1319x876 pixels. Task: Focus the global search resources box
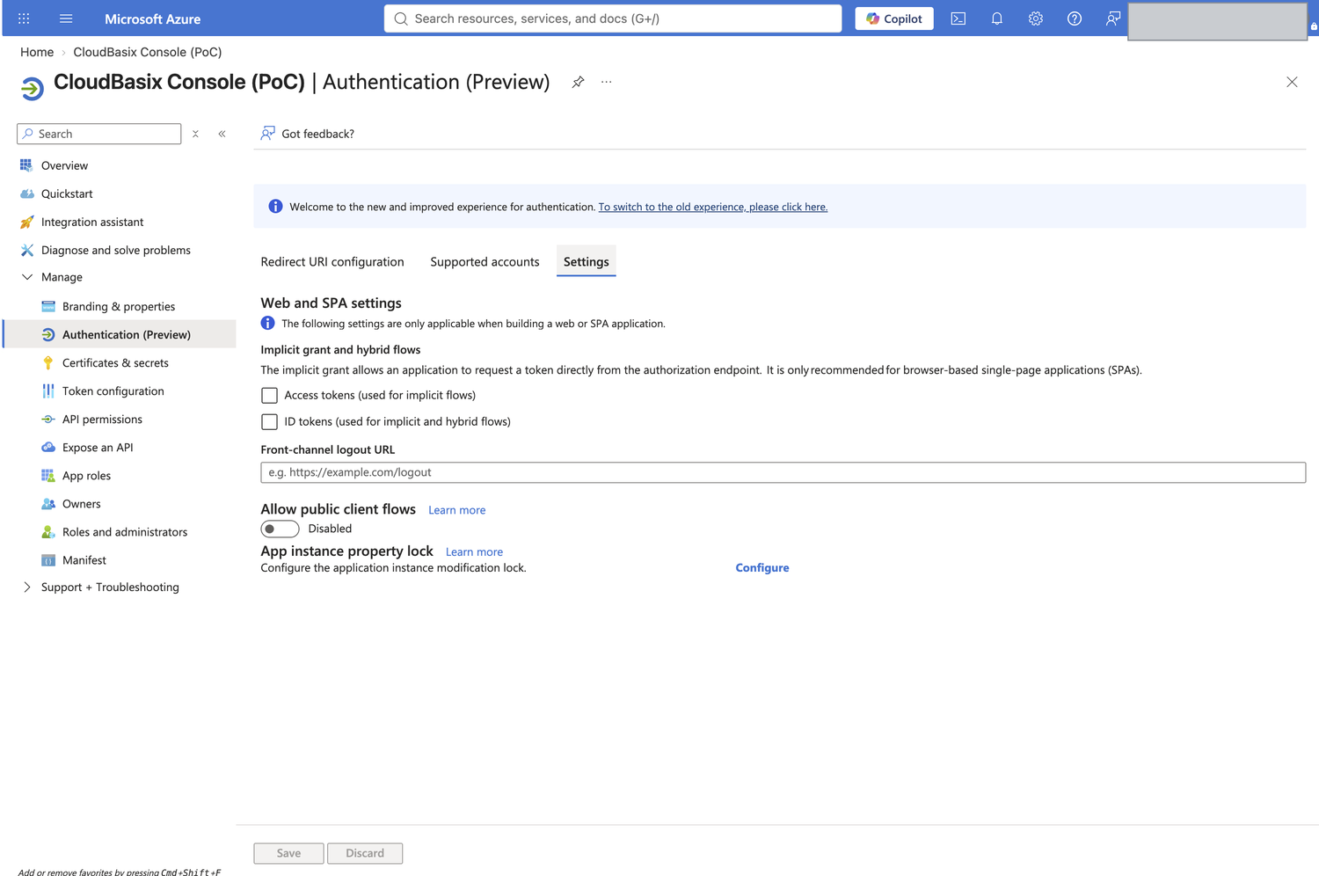(x=613, y=18)
